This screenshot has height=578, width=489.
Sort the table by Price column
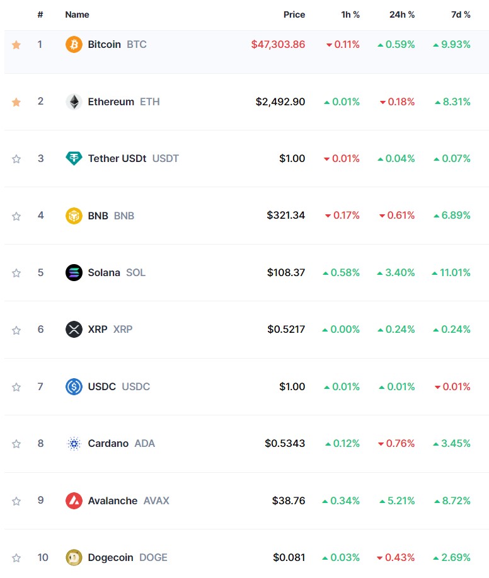click(294, 14)
